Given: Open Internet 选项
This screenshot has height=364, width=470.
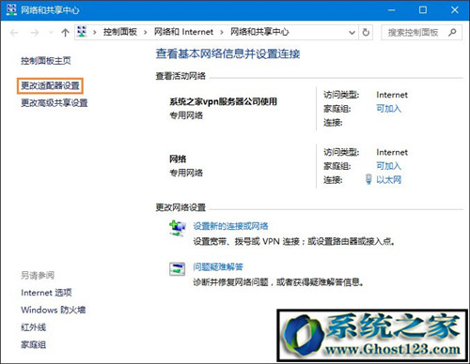Looking at the screenshot, I should tap(46, 293).
